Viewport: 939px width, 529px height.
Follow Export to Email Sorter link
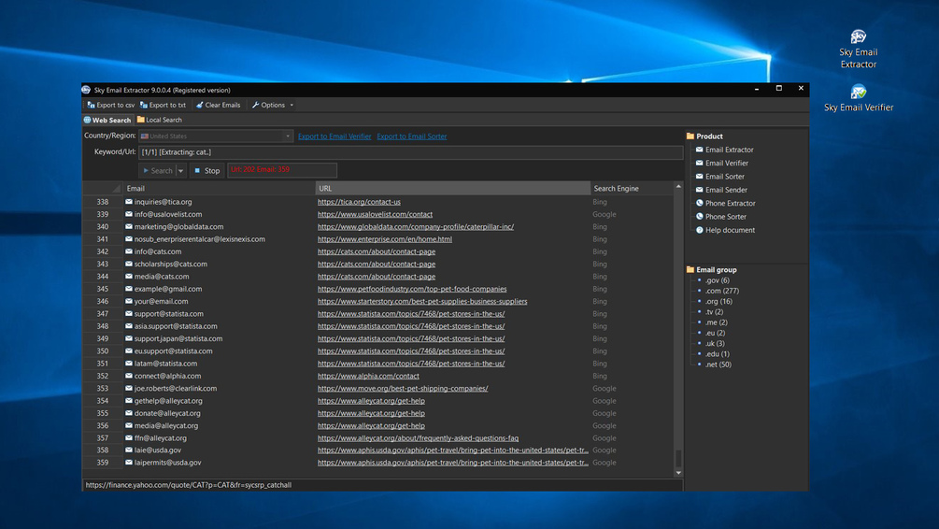[411, 136]
